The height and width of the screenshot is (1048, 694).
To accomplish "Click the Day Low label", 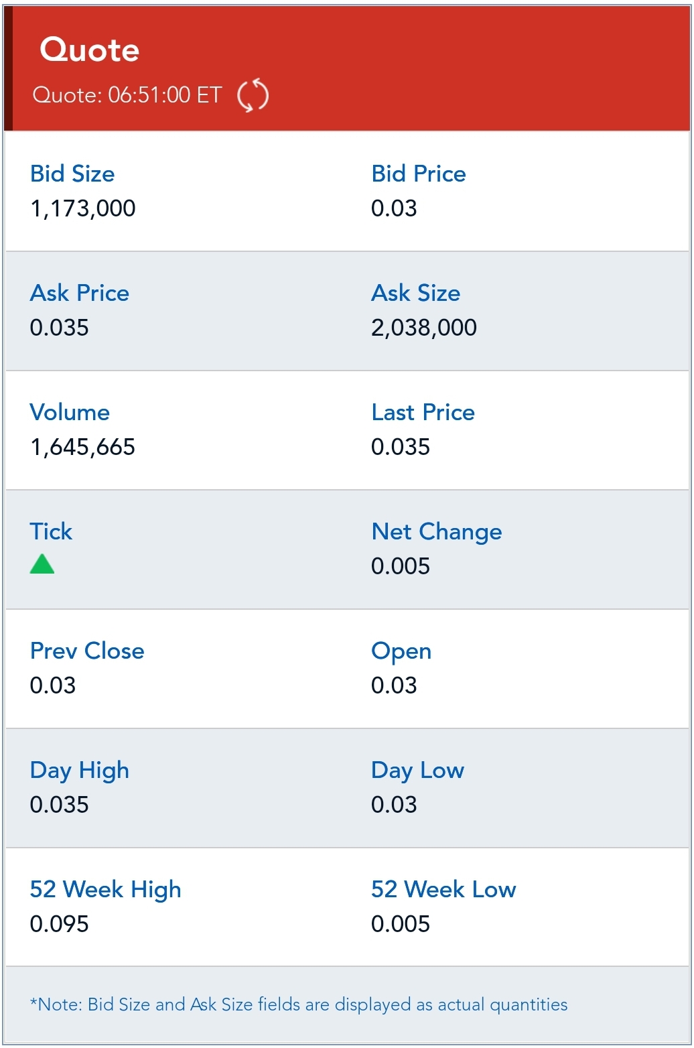I will point(417,770).
